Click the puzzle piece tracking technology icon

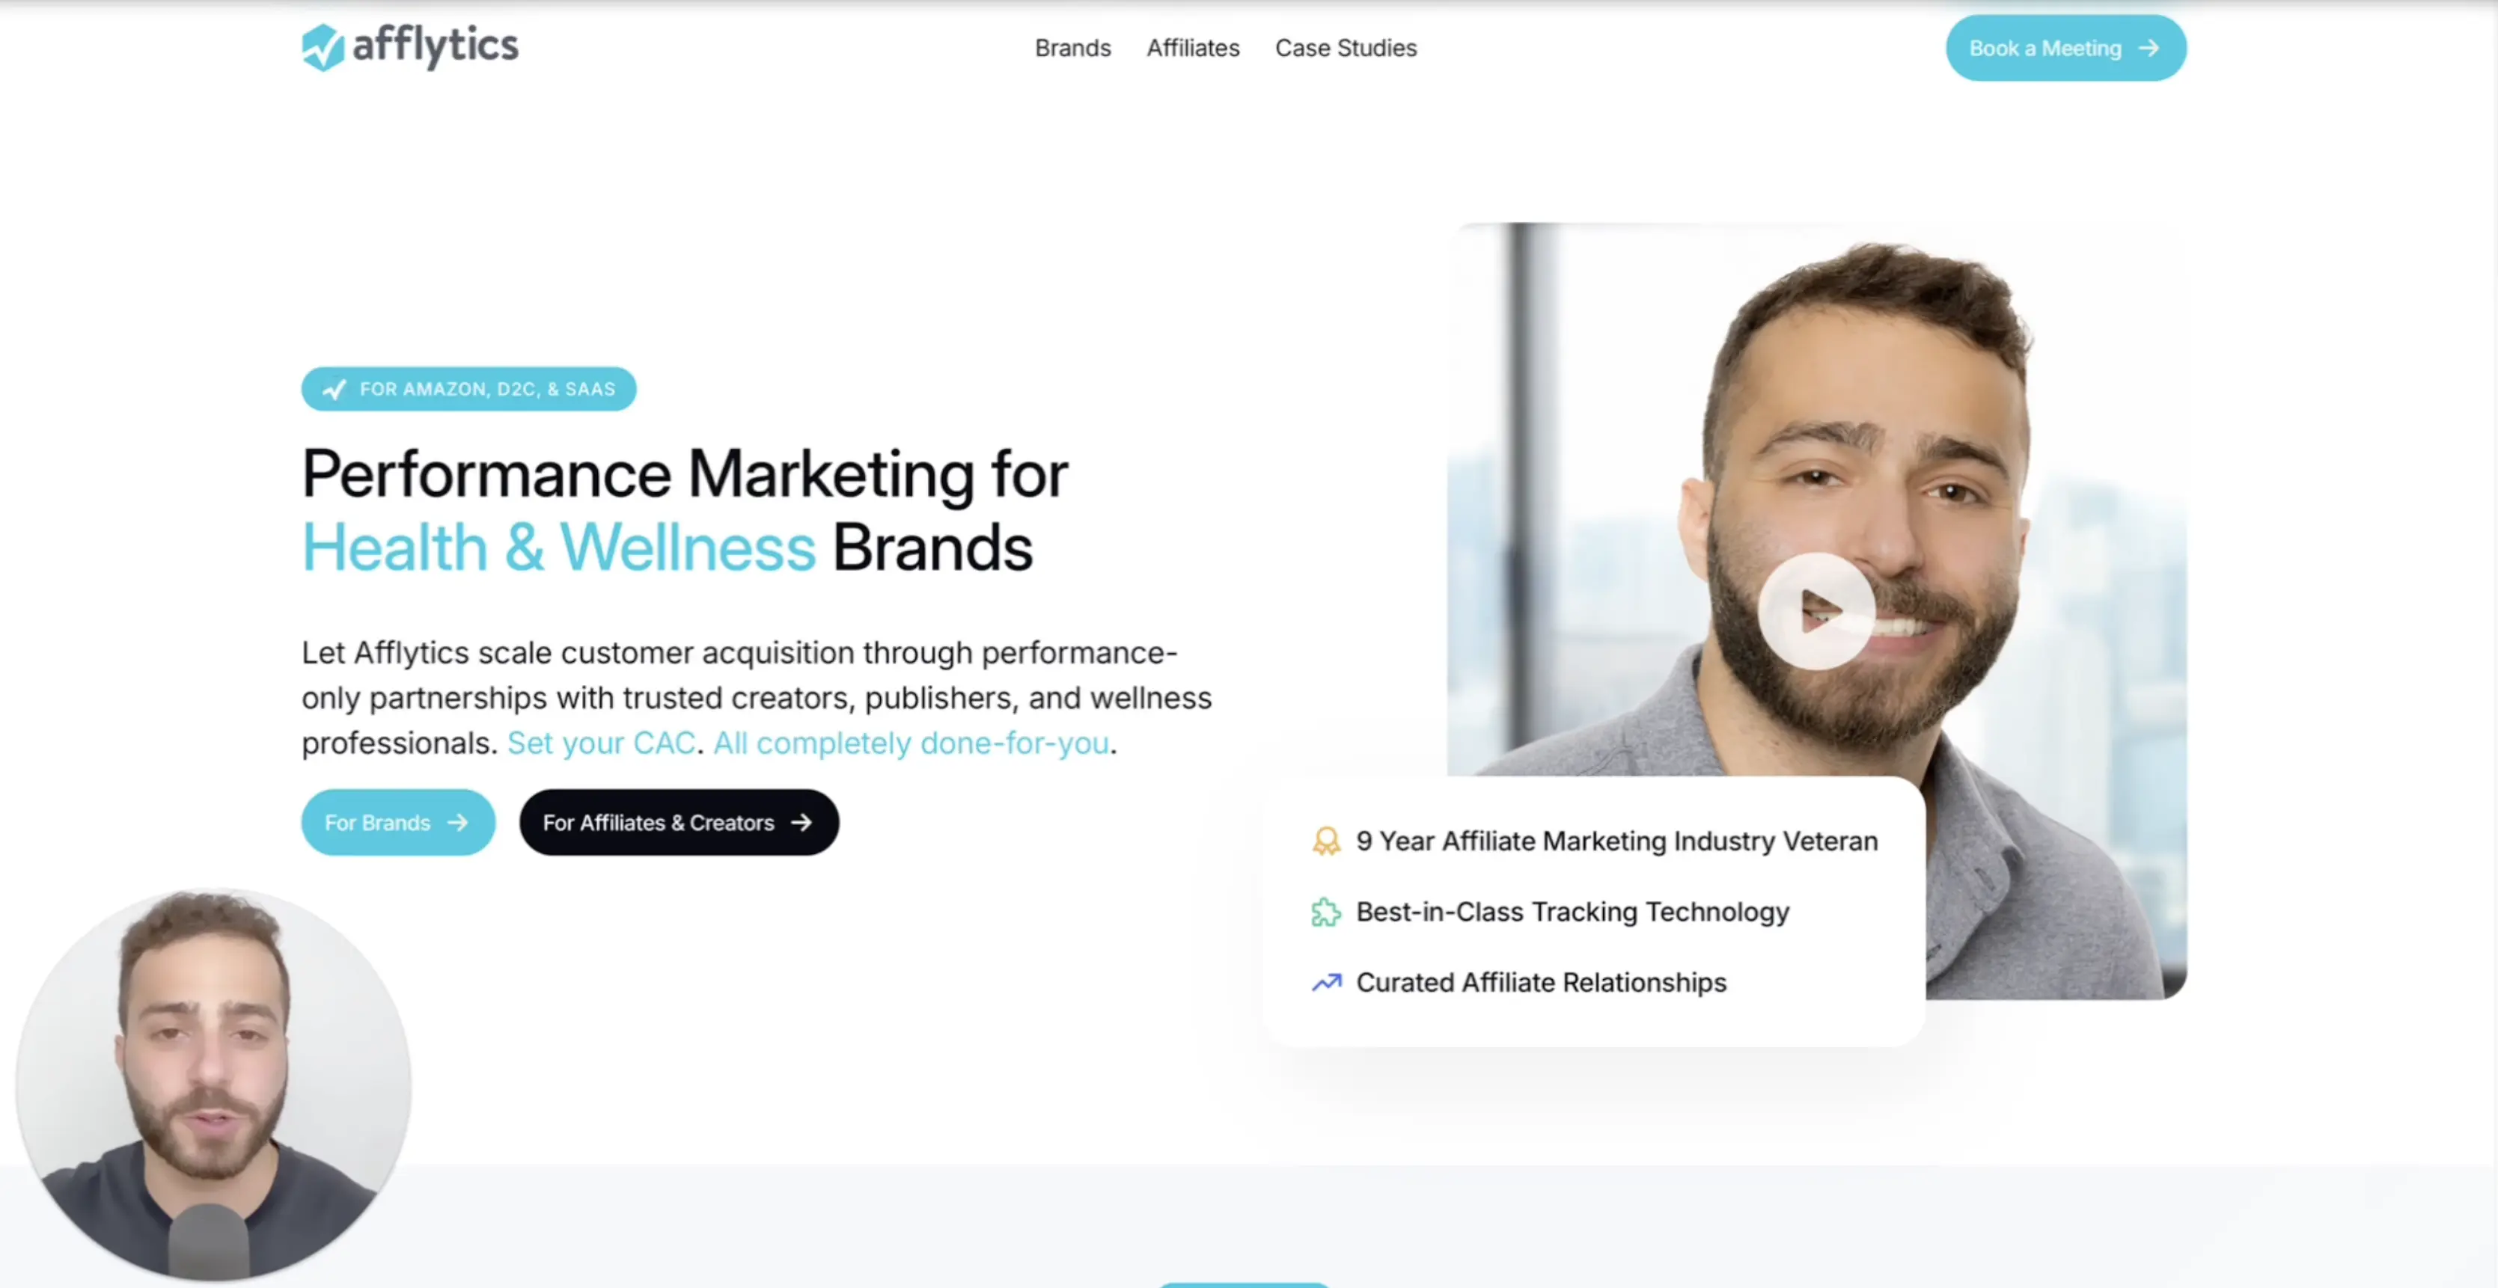coord(1327,912)
